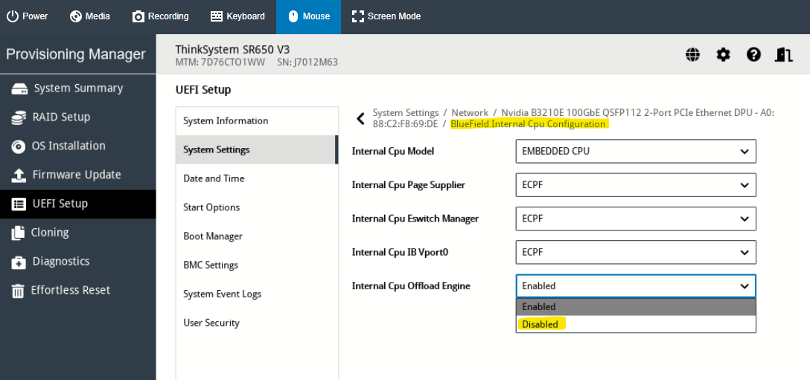Screen dimensions: 810x380
Task: Click Internal Cpu Page Supplier label
Action: (x=408, y=185)
